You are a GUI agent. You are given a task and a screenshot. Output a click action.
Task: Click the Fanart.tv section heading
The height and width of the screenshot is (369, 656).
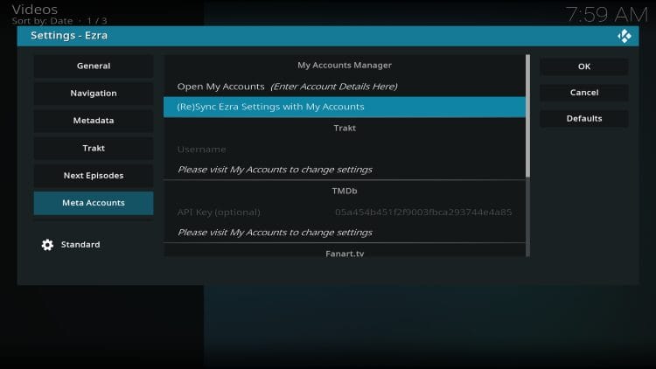click(x=345, y=254)
